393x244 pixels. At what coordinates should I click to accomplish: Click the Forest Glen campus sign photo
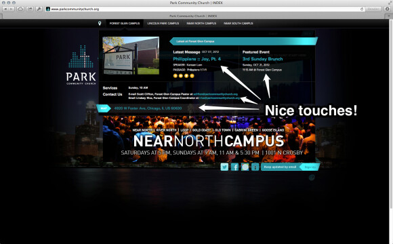pyautogui.click(x=131, y=56)
